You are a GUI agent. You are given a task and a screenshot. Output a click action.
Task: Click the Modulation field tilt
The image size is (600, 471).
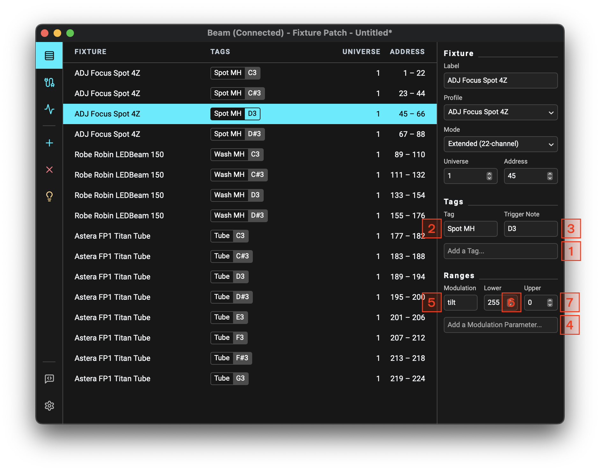click(x=460, y=303)
